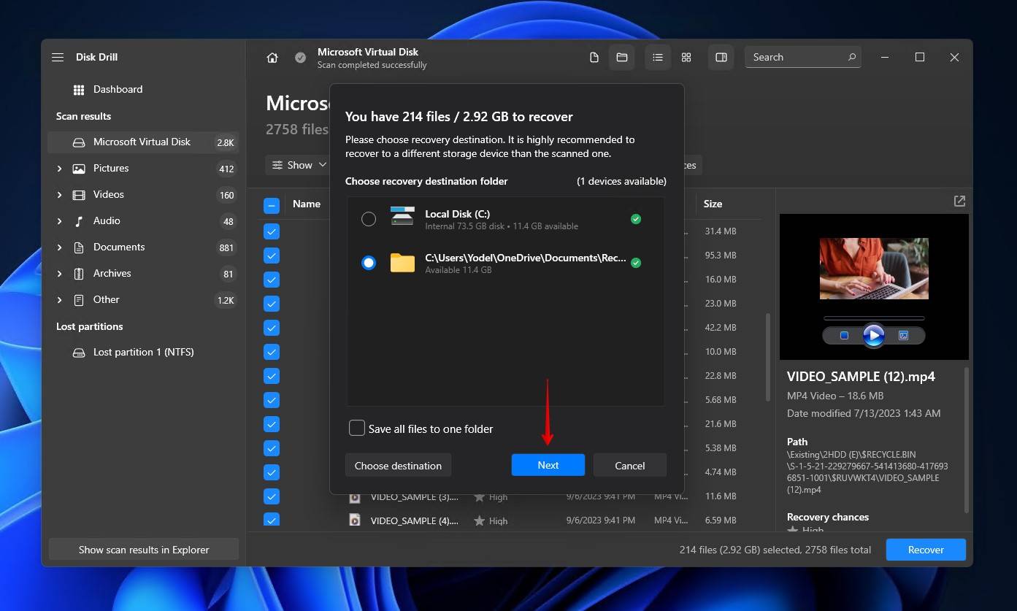Expand the Pictures category
The width and height of the screenshot is (1017, 611).
(x=59, y=169)
